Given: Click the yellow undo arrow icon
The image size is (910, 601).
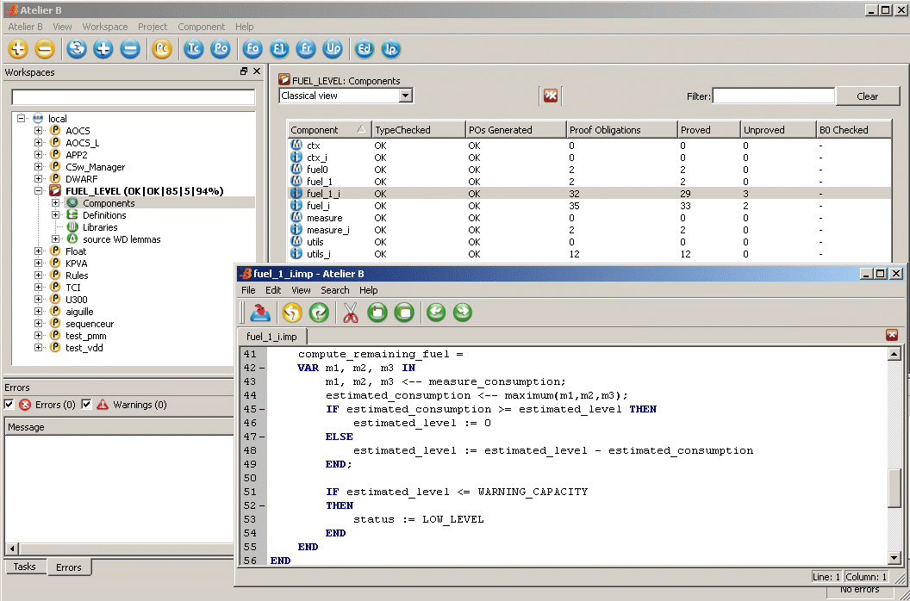Looking at the screenshot, I should point(292,313).
